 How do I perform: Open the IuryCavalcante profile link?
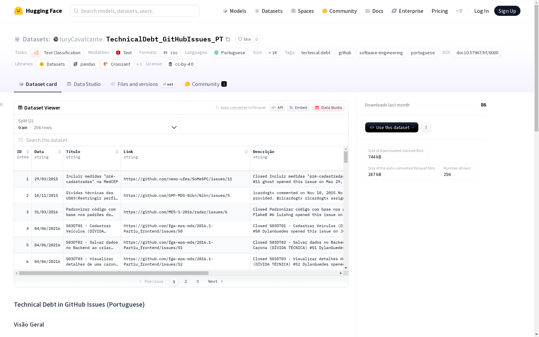coord(81,39)
